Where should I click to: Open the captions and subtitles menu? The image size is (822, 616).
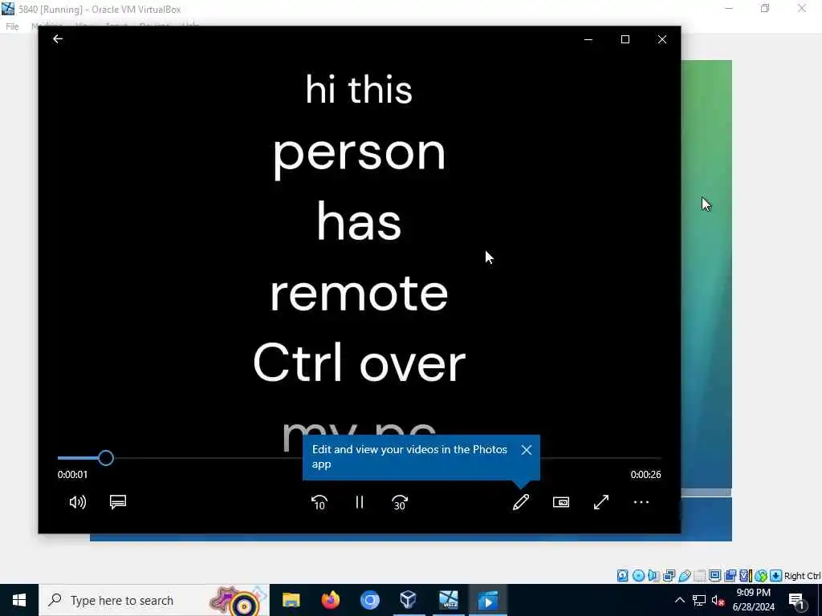(118, 502)
